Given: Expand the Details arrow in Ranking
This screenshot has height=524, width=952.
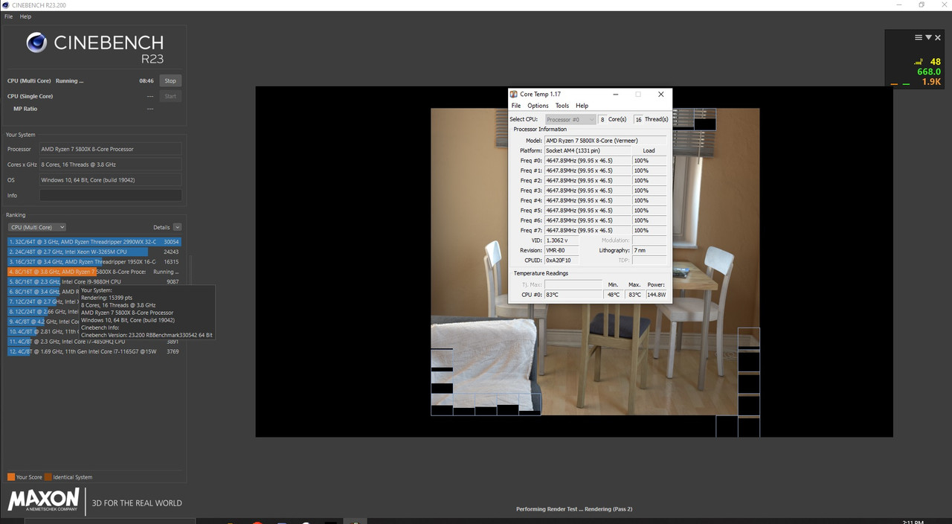Looking at the screenshot, I should point(177,227).
